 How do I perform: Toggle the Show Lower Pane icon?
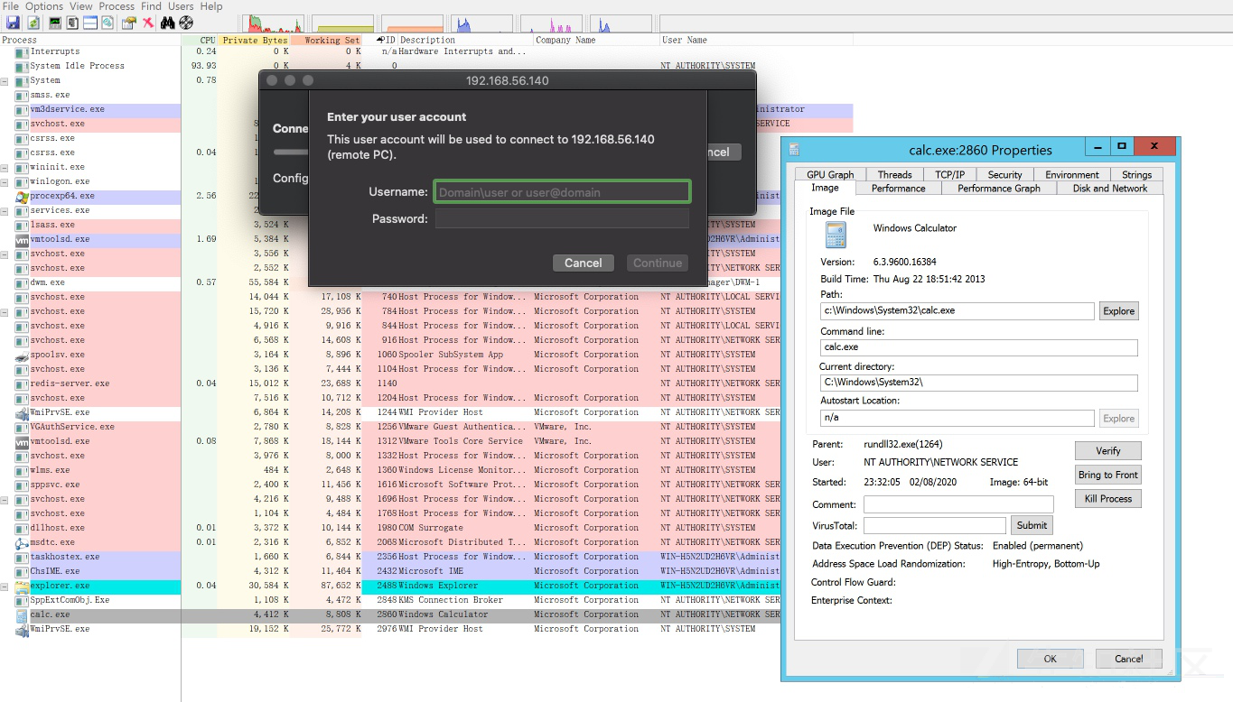click(x=90, y=22)
